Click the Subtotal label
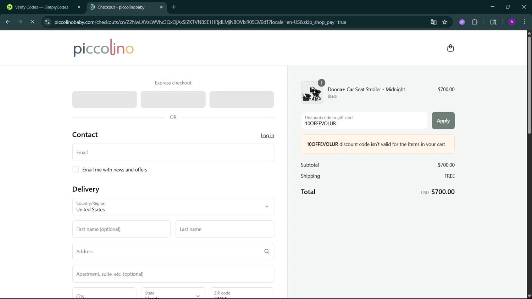The height and width of the screenshot is (299, 532). [x=310, y=165]
